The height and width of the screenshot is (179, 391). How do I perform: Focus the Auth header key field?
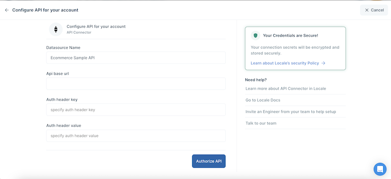(136, 110)
